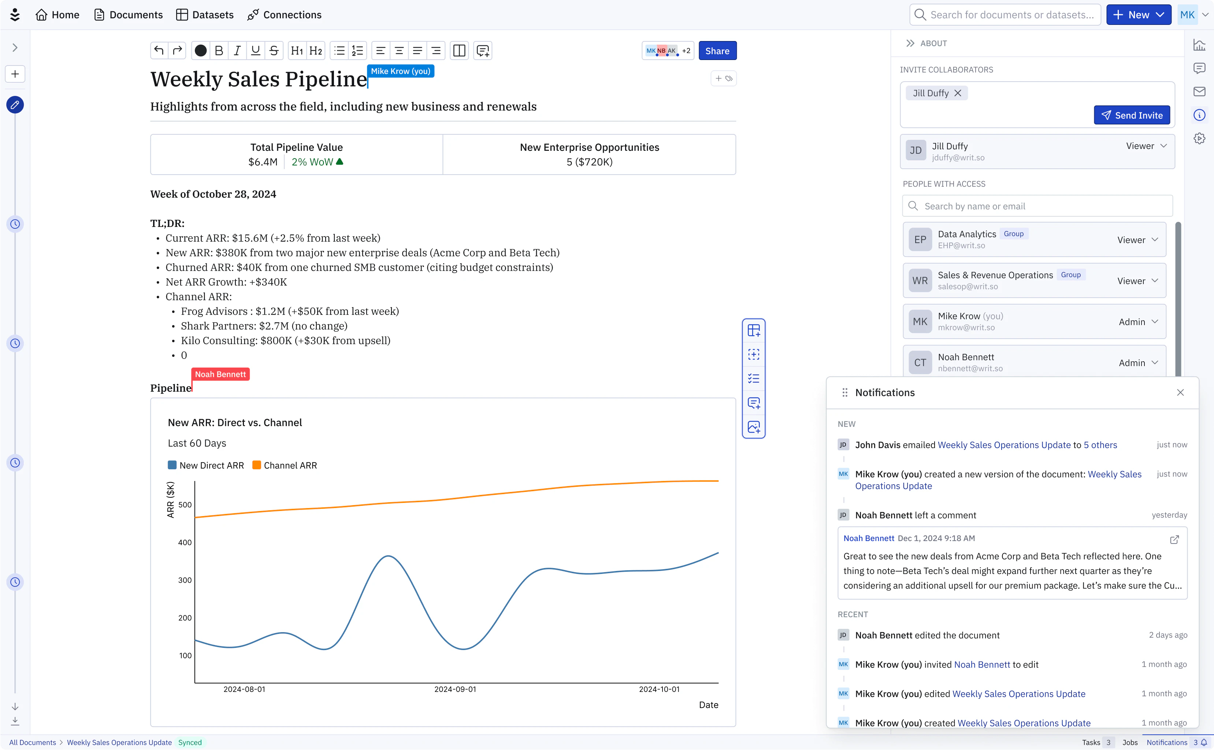Open the comments panel from the right rail
Viewport: 1214px width, 750px height.
point(1200,68)
